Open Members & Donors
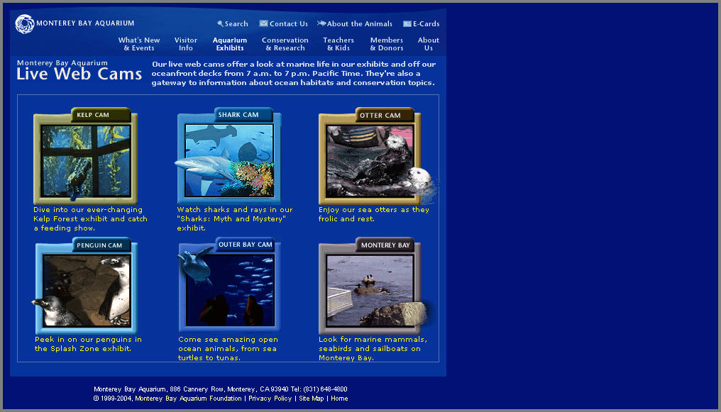 (386, 43)
